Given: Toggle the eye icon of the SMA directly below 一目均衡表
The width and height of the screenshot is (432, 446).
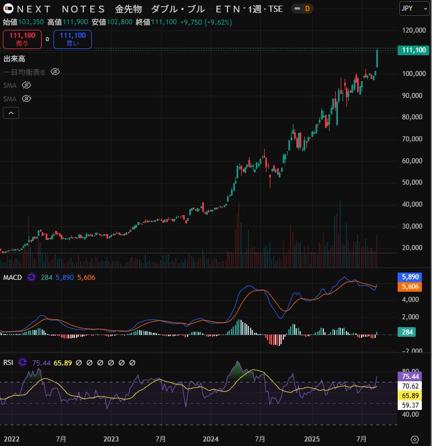Looking at the screenshot, I should (x=26, y=85).
